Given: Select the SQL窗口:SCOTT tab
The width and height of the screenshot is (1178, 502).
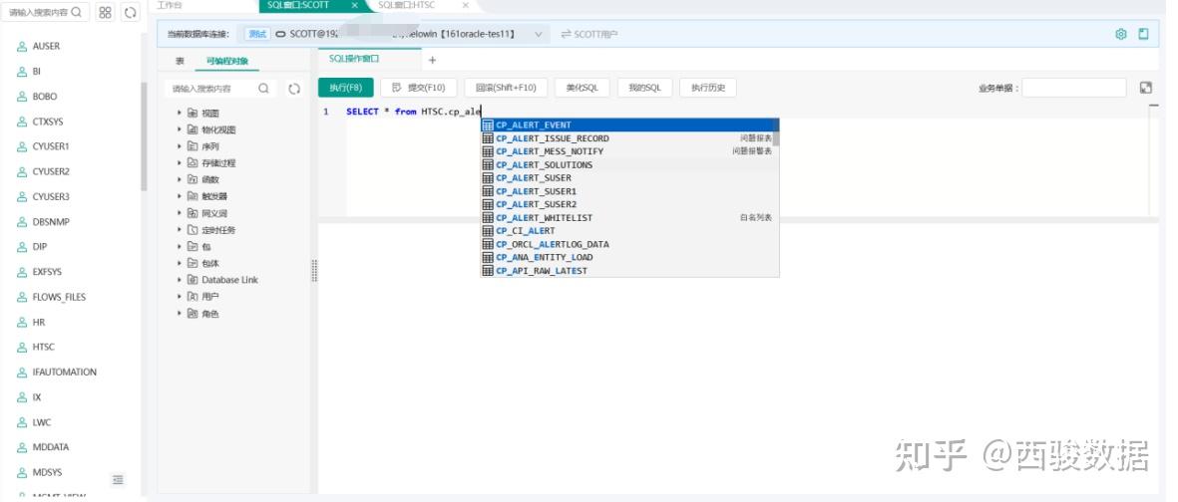Looking at the screenshot, I should (x=299, y=5).
